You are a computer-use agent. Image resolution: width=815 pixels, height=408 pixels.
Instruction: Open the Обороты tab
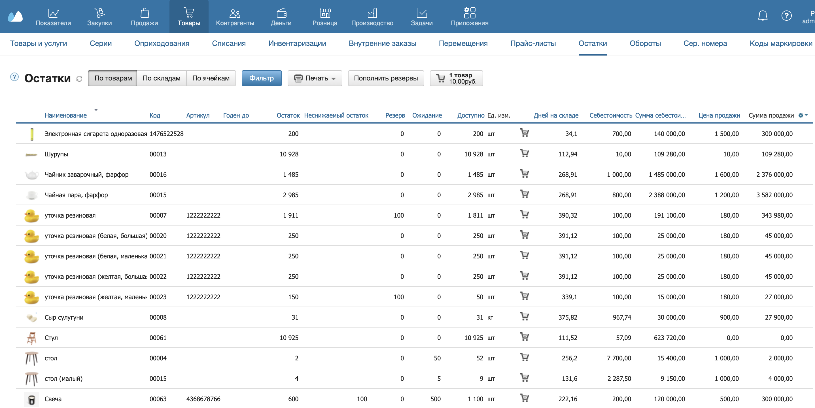pos(645,43)
